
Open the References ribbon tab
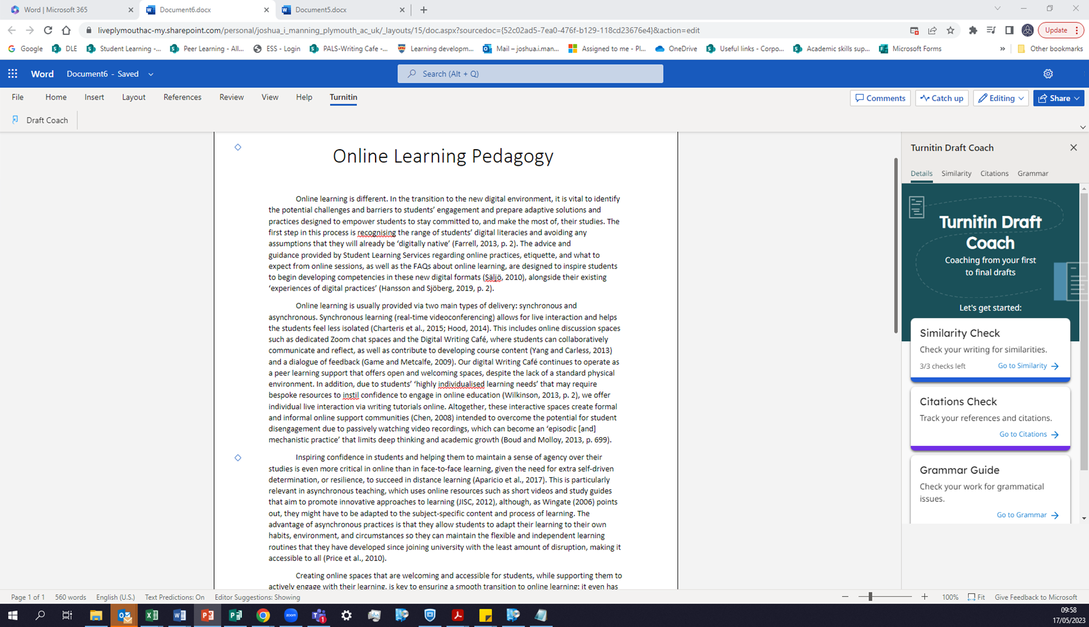point(182,97)
